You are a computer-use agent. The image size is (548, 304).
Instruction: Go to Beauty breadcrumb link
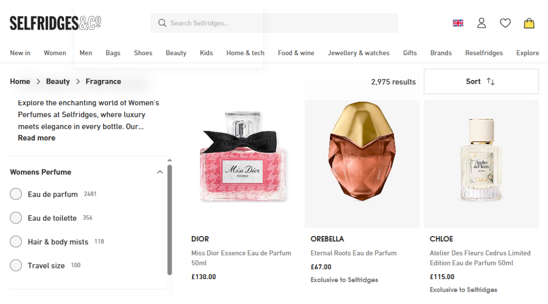[x=58, y=82]
